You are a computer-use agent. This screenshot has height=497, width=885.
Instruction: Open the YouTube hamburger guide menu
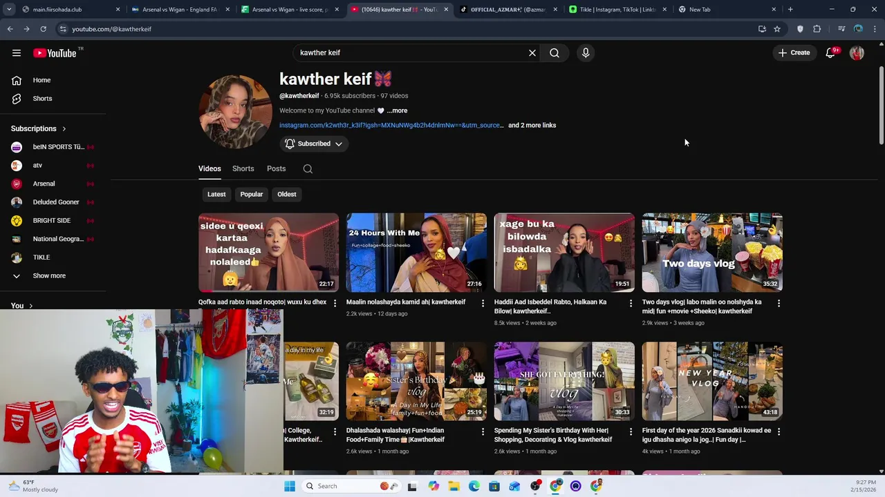(17, 52)
